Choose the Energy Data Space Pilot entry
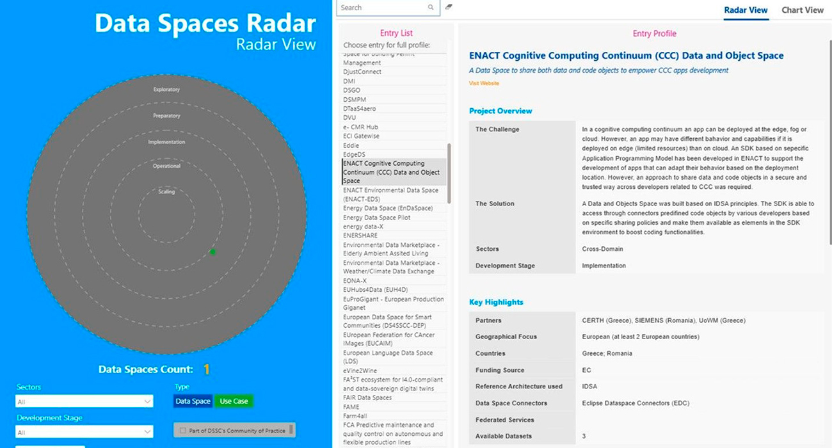832x448 pixels. coord(376,218)
